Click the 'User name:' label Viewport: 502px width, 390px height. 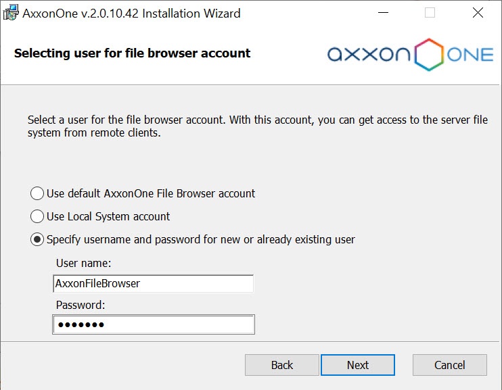84,263
